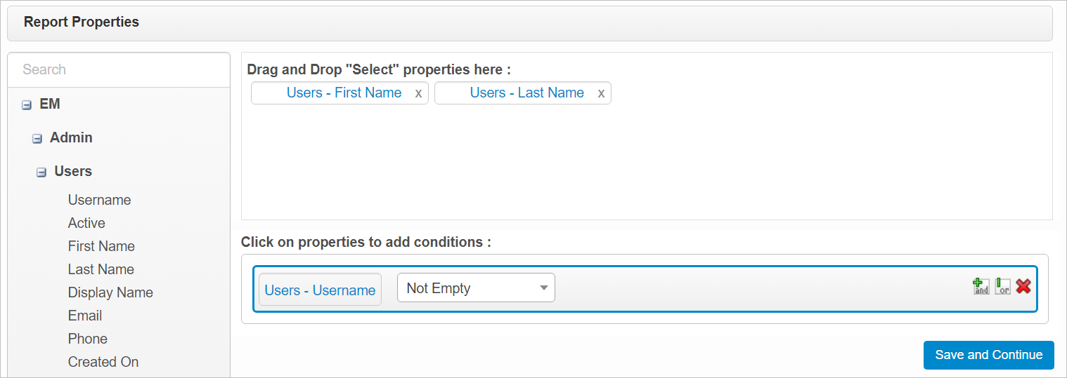This screenshot has height=378, width=1067.
Task: Pick the Email property in the tree
Action: point(85,316)
